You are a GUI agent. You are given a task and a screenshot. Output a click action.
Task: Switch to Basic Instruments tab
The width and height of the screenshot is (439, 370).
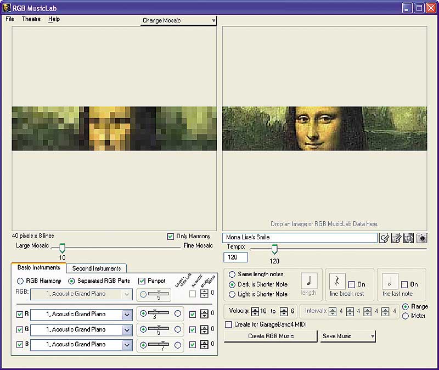tap(39, 267)
